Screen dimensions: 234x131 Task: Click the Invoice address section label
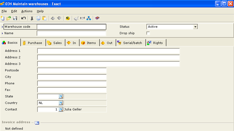pos(16,122)
